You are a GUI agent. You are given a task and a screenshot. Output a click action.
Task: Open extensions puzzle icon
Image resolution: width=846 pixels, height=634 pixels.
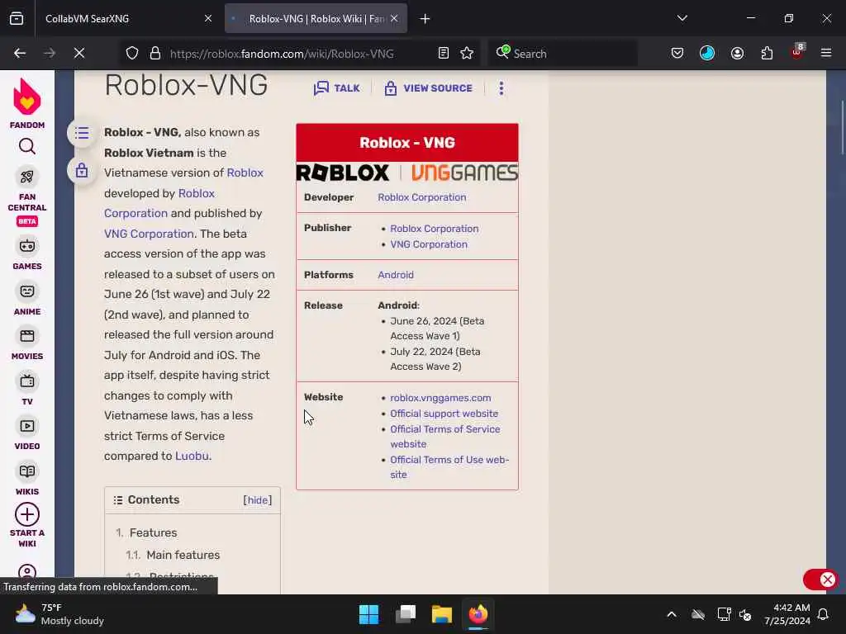pyautogui.click(x=767, y=53)
